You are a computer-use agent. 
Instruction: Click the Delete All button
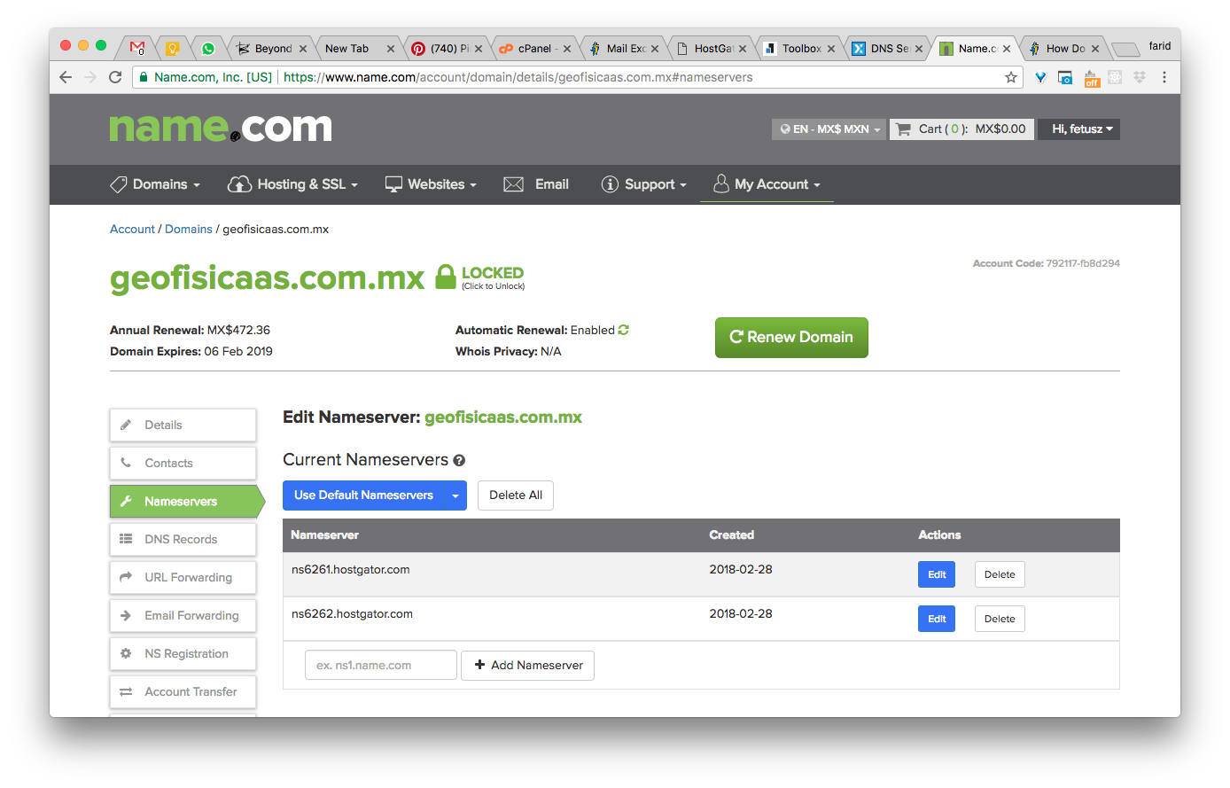point(516,495)
